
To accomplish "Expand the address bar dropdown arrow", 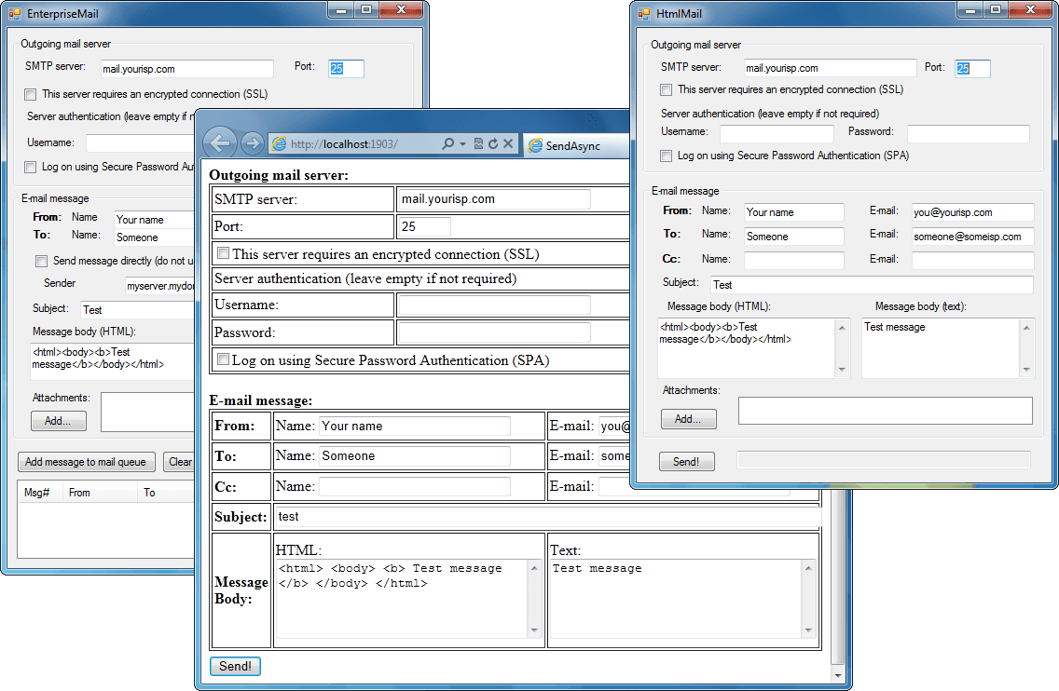I will (x=462, y=143).
